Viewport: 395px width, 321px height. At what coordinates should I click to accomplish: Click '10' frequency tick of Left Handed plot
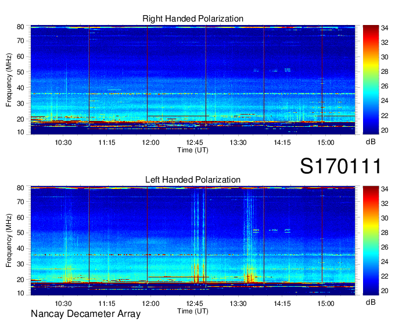click(x=20, y=293)
